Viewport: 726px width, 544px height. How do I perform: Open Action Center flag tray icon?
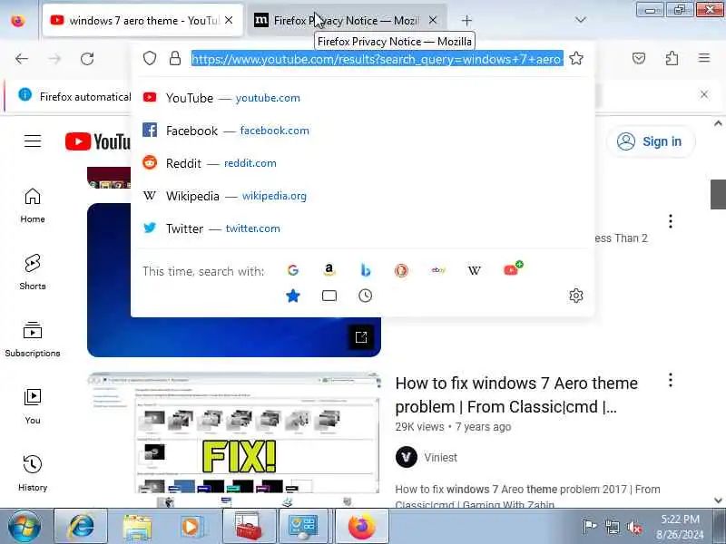coord(589,527)
